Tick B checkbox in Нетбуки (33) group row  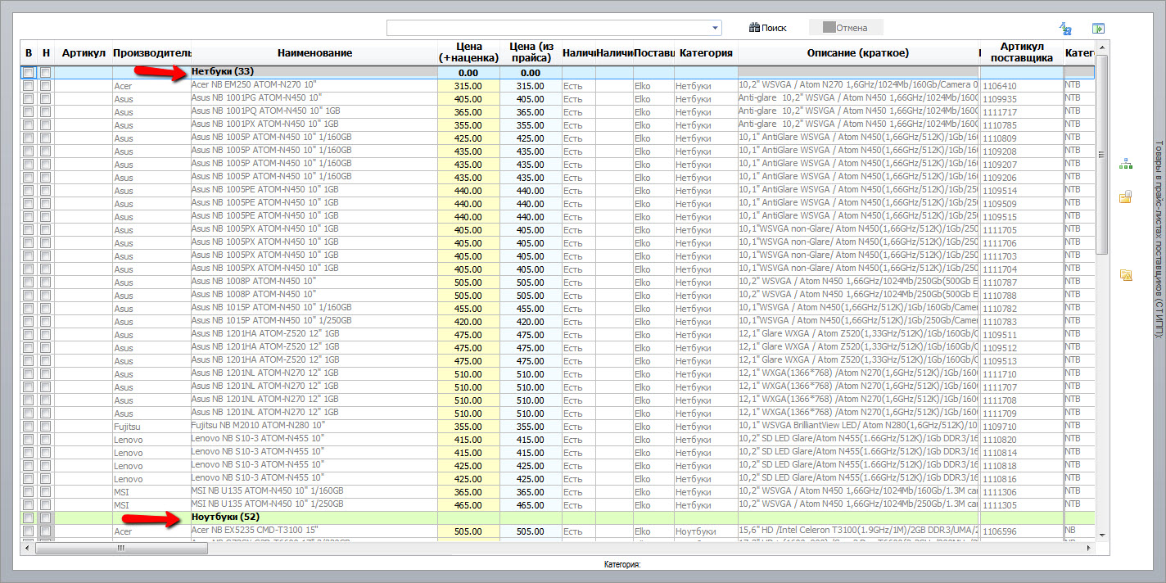point(29,73)
